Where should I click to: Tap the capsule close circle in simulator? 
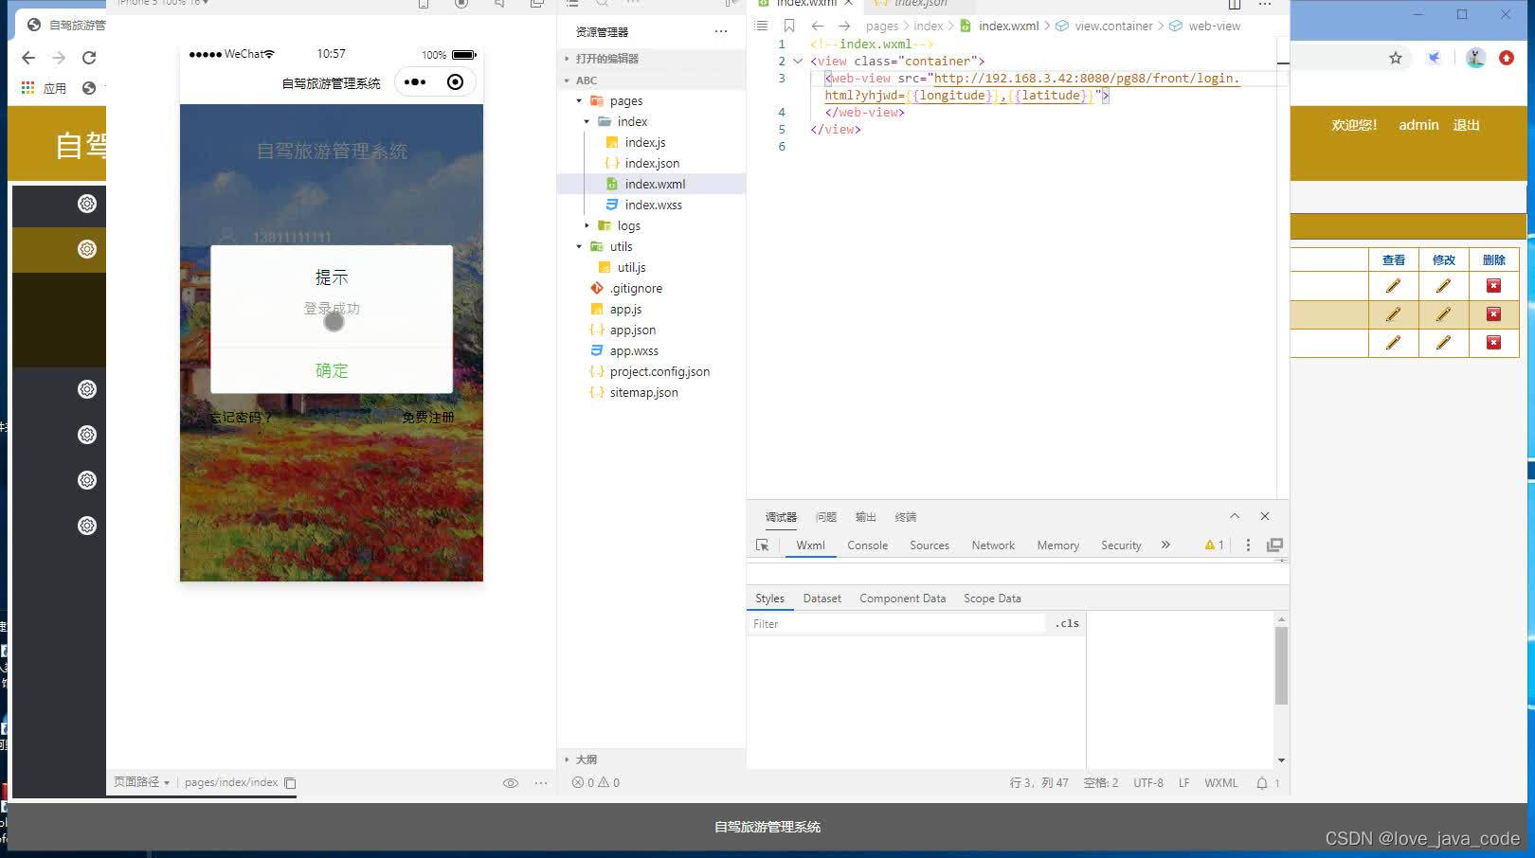(456, 82)
